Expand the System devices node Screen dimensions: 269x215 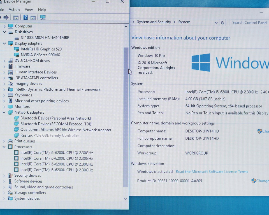coord(4,198)
